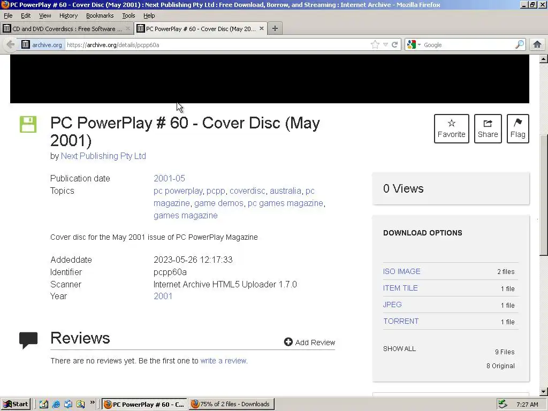Click the Add Review plus link
The image size is (548, 411).
(309, 342)
